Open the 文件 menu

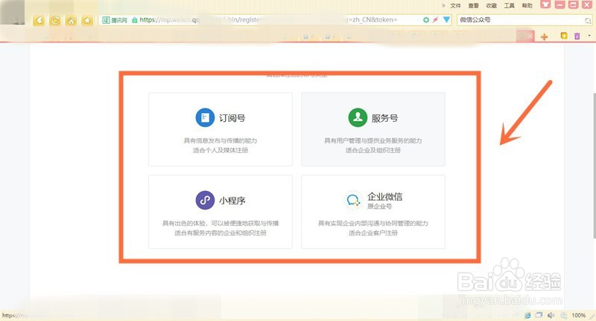pyautogui.click(x=455, y=6)
